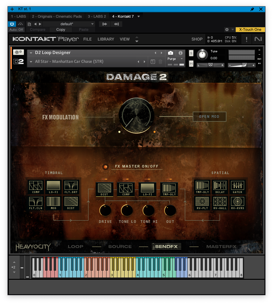Select the DELAY effect in Spatial grid
The width and height of the screenshot is (273, 304).
[220, 187]
